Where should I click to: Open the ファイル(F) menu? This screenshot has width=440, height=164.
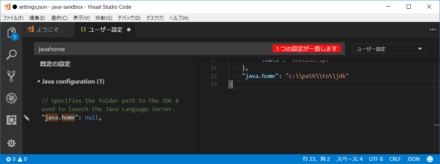pos(13,18)
